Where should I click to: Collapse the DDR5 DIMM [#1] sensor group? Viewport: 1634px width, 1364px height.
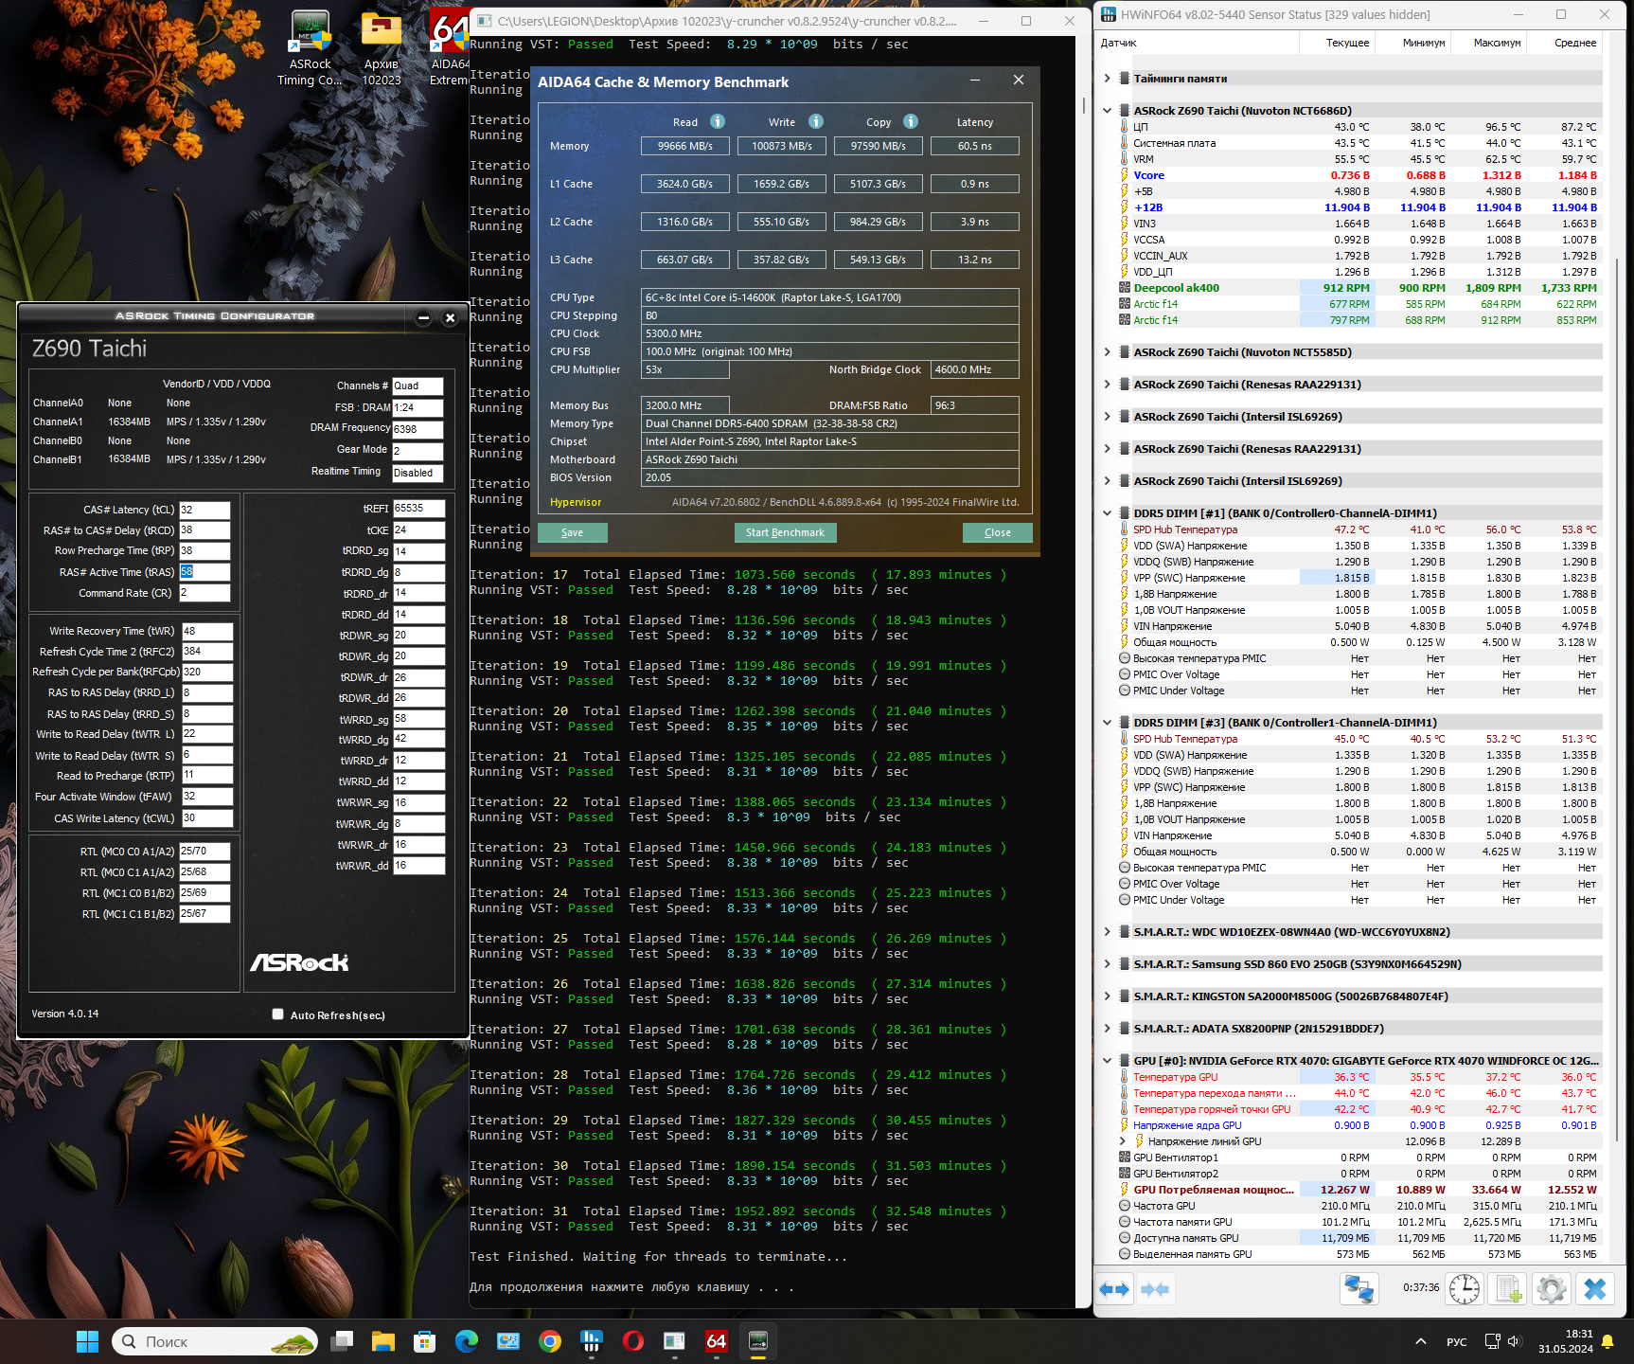click(1107, 513)
